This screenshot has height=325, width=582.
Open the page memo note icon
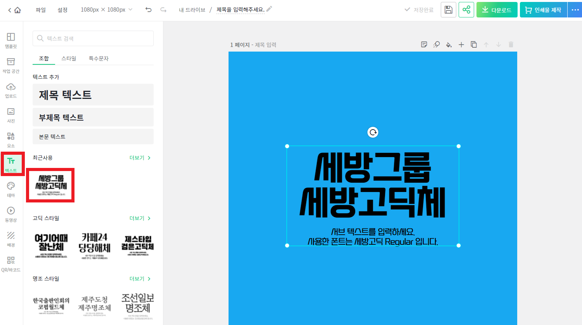pyautogui.click(x=424, y=45)
